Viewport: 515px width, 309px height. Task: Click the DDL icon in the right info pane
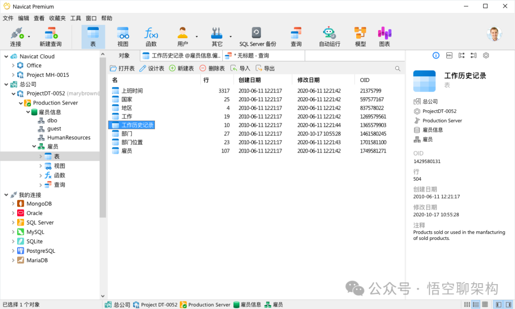pyautogui.click(x=449, y=55)
